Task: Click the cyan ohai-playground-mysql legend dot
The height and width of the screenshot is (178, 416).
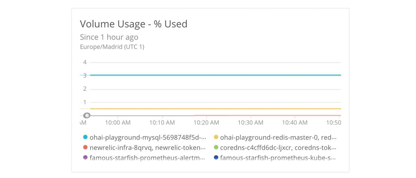Action: (85, 137)
